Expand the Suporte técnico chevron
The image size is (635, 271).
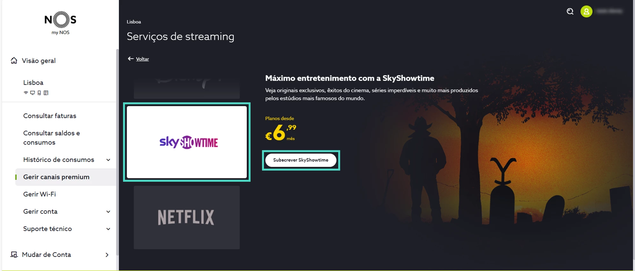click(x=108, y=229)
